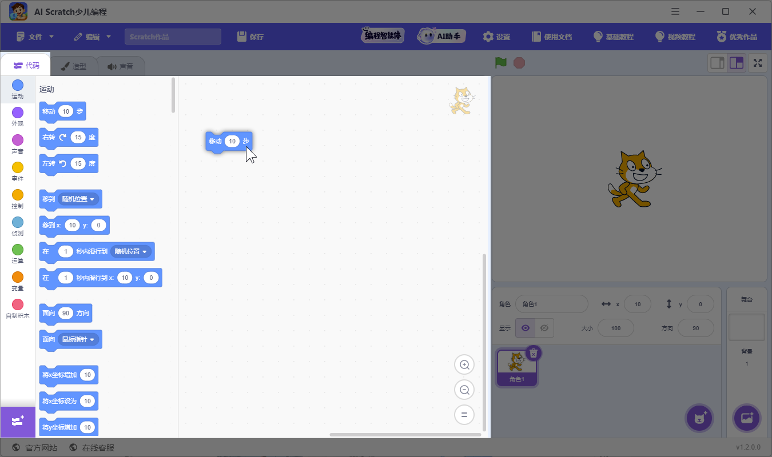Open the 编辑 edit menu
Screen dimensions: 772x457
93,37
